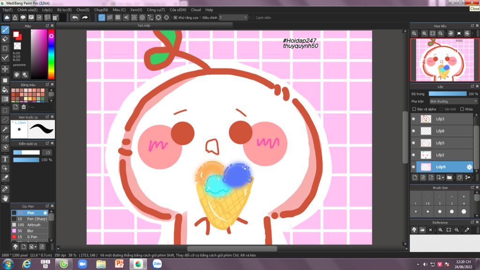This screenshot has height=270, width=480.
Task: Select the Eraser tool
Action: pyautogui.click(x=5, y=39)
